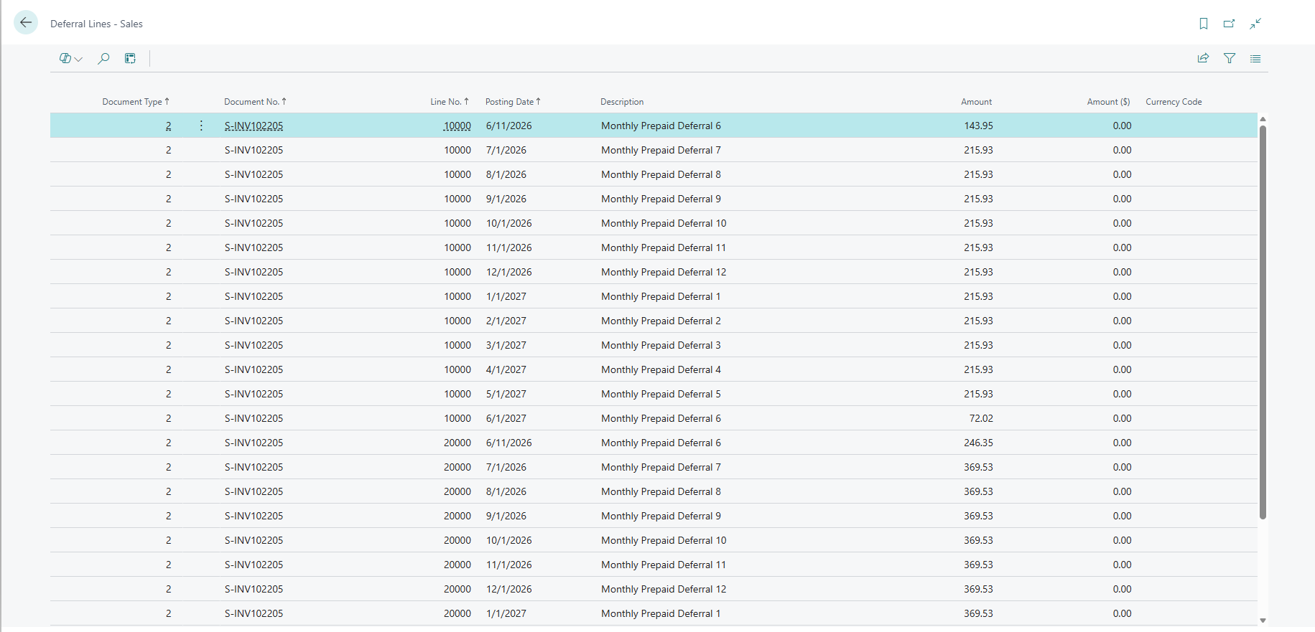The image size is (1315, 632).
Task: Click posting date 8/1/2026 of line 10000
Action: pyautogui.click(x=506, y=174)
